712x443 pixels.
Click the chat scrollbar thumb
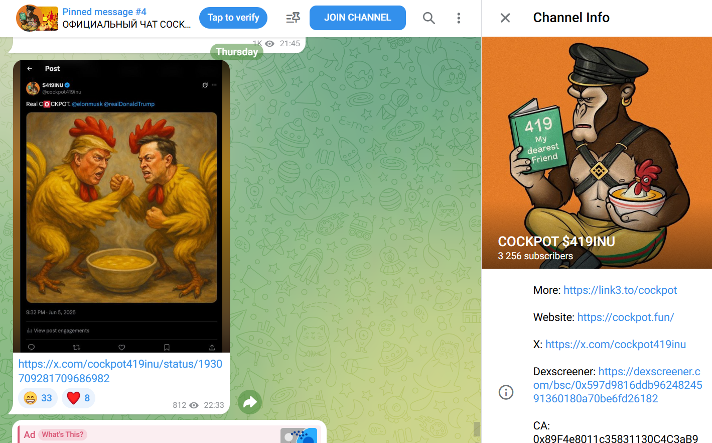pyautogui.click(x=477, y=429)
